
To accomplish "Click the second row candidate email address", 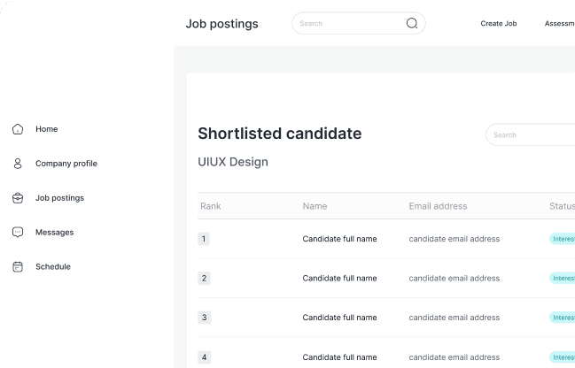I will click(454, 279).
